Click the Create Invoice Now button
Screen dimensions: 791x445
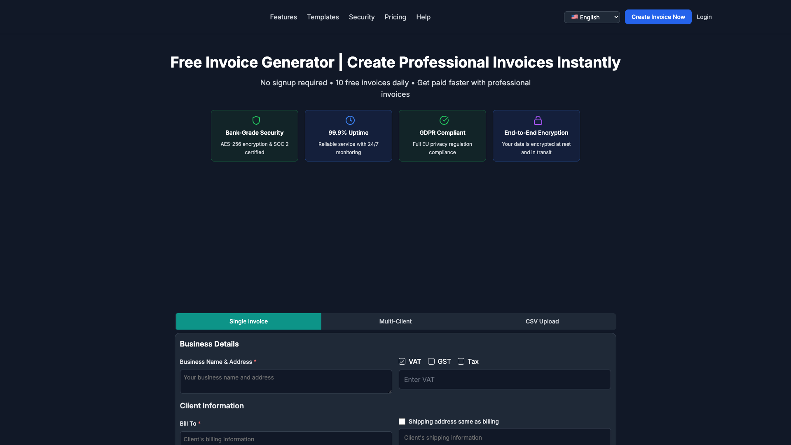pos(658,17)
